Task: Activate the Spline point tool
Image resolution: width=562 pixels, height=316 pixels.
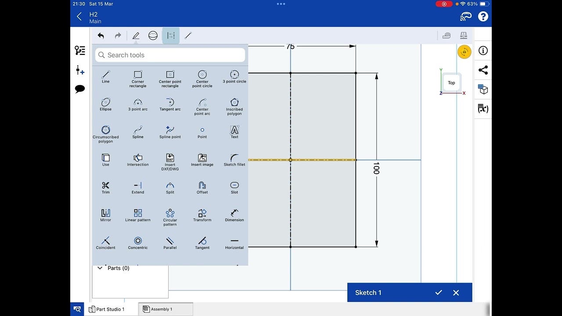Action: click(x=170, y=132)
